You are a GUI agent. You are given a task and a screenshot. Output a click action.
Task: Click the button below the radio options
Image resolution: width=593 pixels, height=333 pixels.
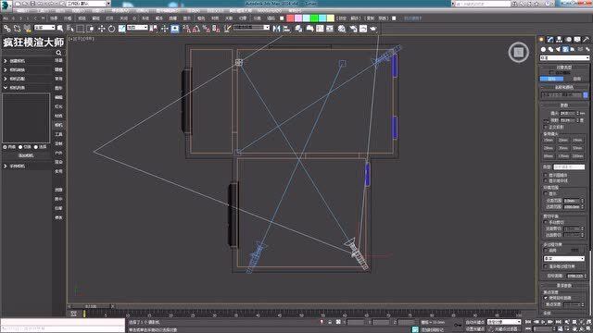pos(26,155)
